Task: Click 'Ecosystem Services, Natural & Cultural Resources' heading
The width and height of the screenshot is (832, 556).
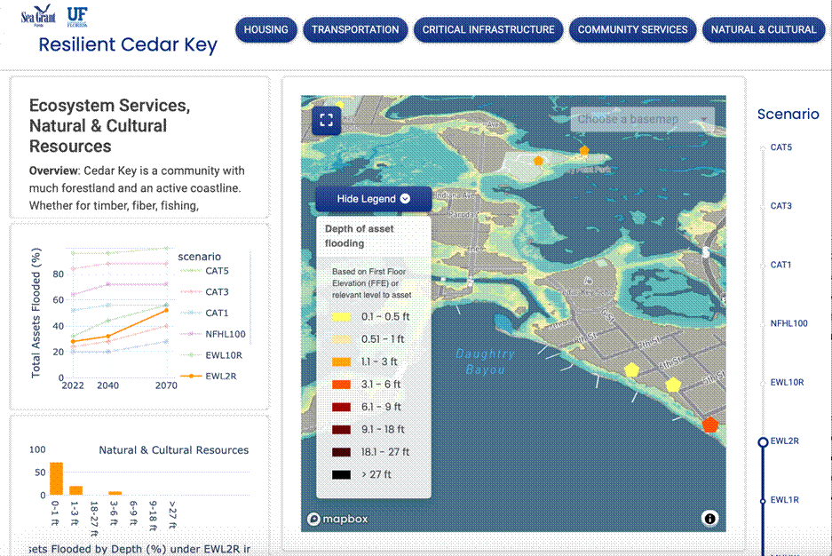Action: click(x=110, y=126)
